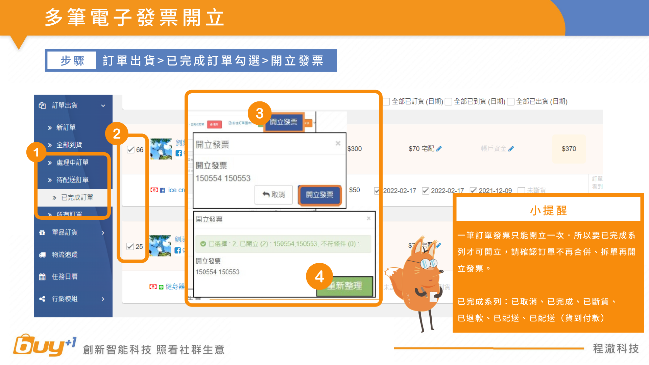
Task: Click the Totoro thumbnail of order 66
Action: pyautogui.click(x=161, y=149)
